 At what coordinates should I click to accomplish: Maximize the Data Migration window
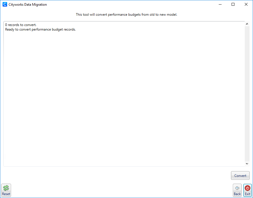click(x=233, y=5)
